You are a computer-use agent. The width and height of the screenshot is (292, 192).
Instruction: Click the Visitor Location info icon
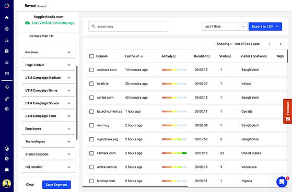[266, 56]
